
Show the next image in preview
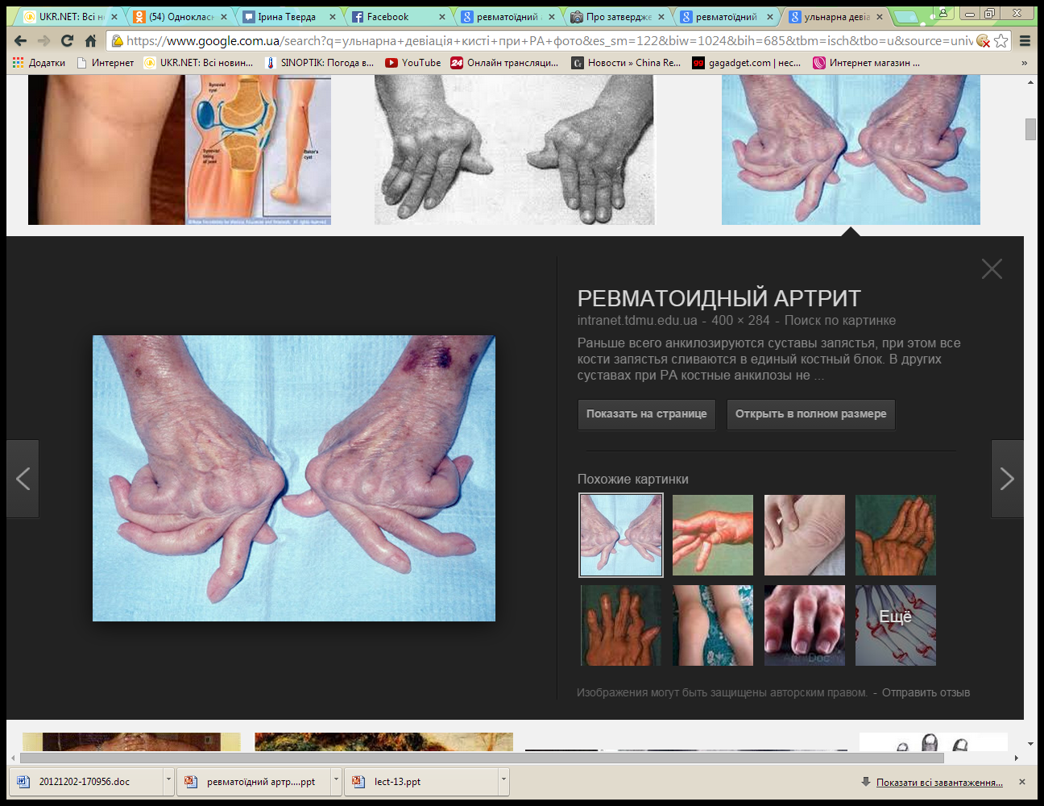1007,479
